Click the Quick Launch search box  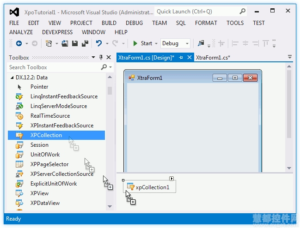coord(201,12)
